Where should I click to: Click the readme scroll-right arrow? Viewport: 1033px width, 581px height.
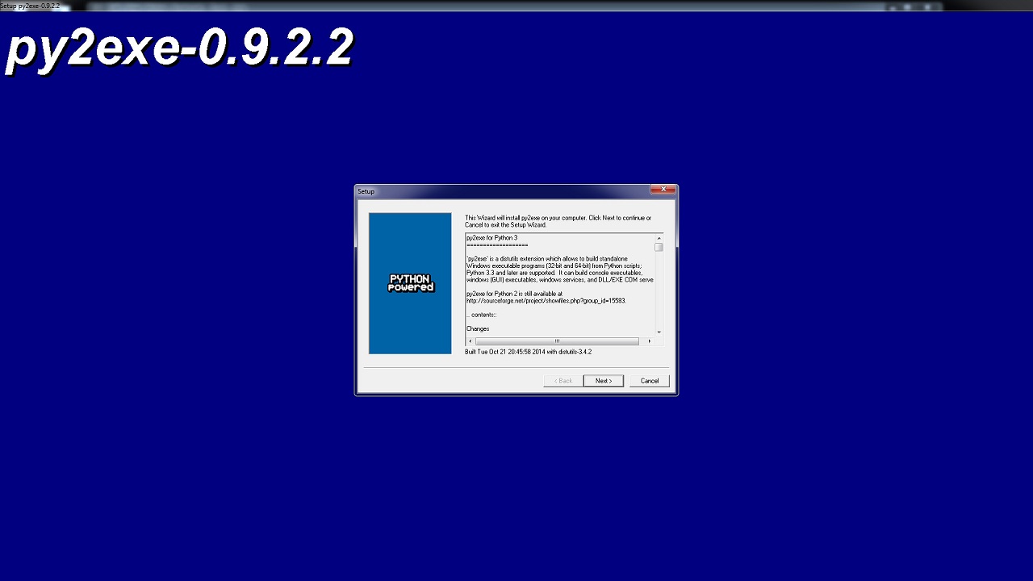click(650, 341)
